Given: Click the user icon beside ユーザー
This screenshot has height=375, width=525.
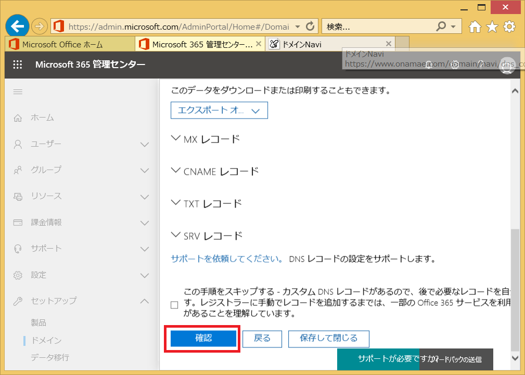Looking at the screenshot, I should coord(18,144).
